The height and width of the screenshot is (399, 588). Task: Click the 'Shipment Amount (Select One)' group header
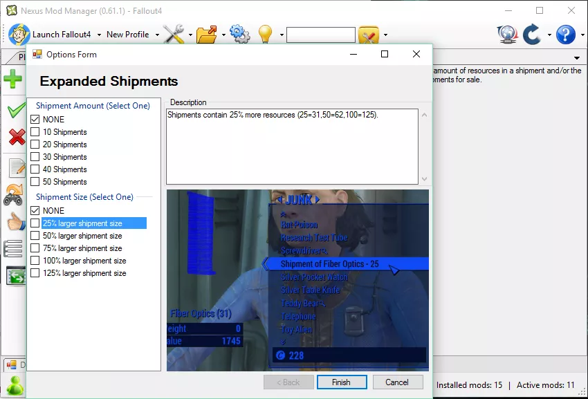click(93, 106)
